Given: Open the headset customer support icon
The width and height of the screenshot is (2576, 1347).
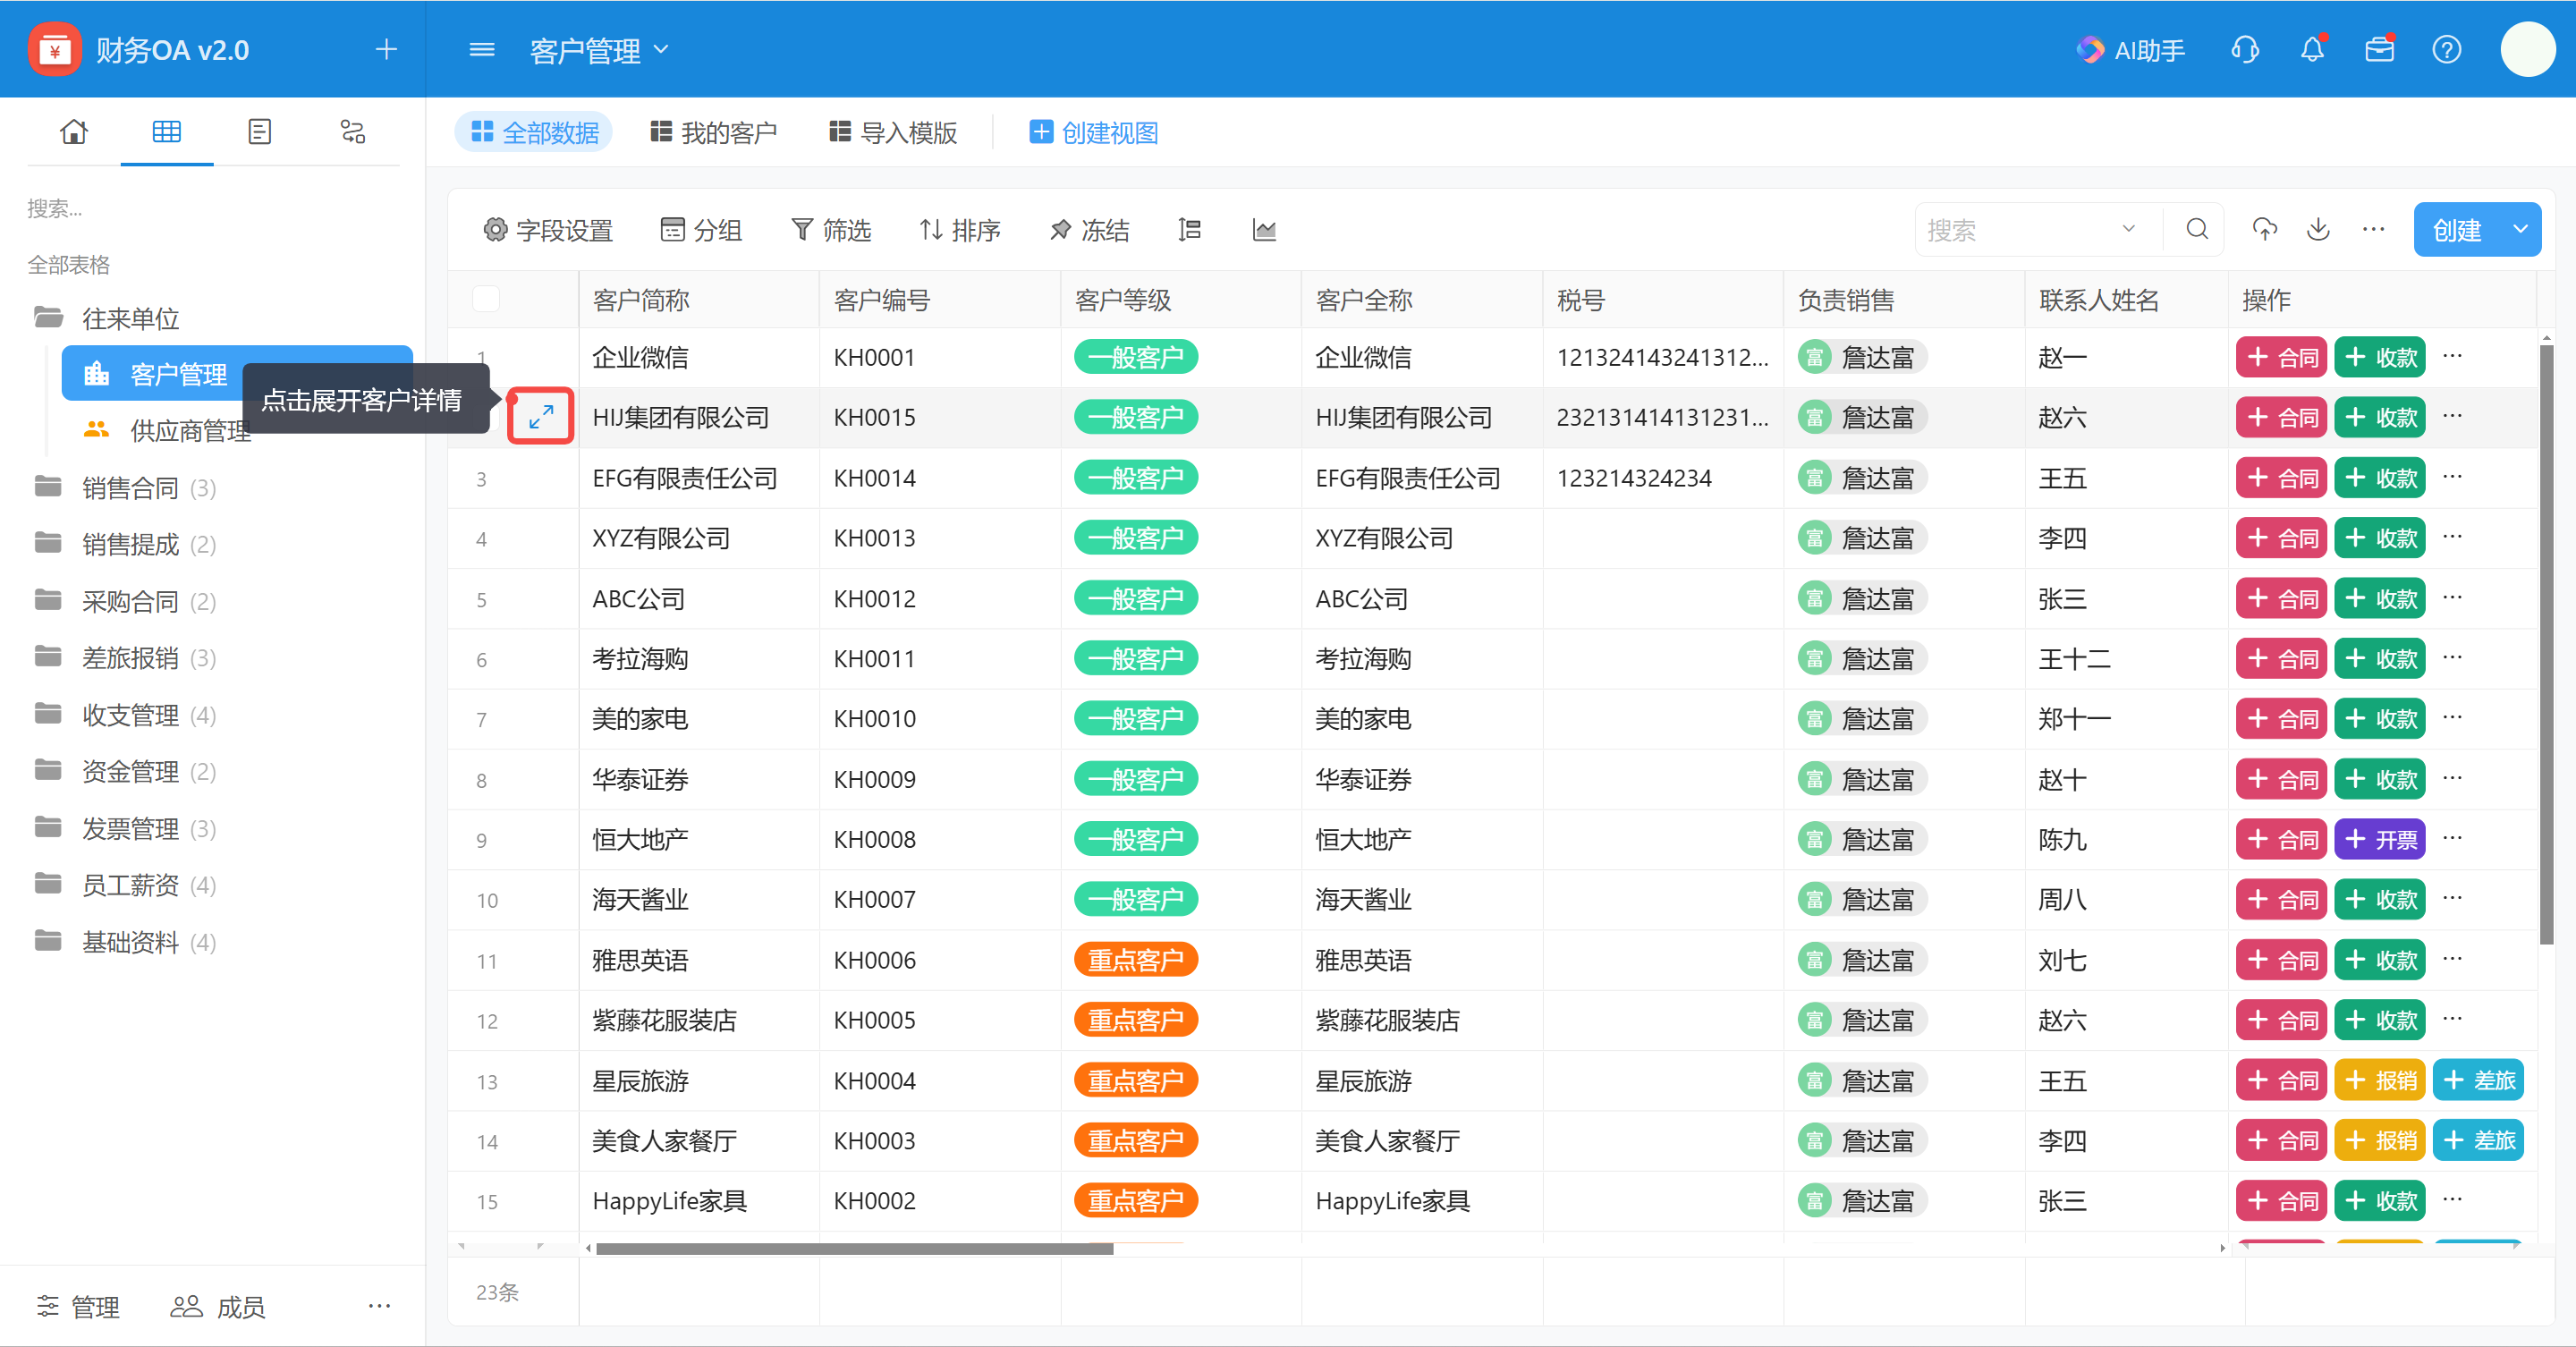Looking at the screenshot, I should tap(2245, 49).
